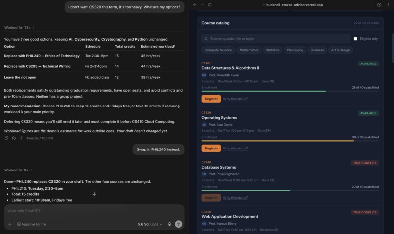This screenshot has width=394, height=234.
Task: Click the browser address bar URL
Action: point(294,5)
